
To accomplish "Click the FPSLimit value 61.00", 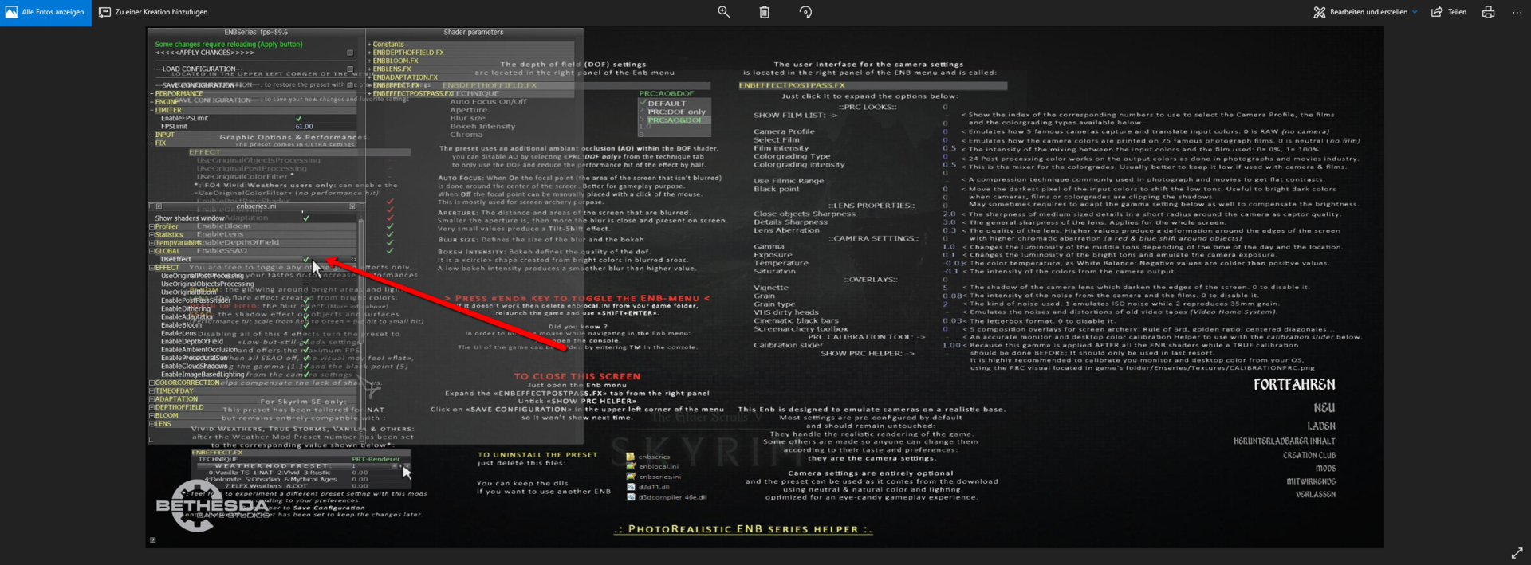I will 305,127.
